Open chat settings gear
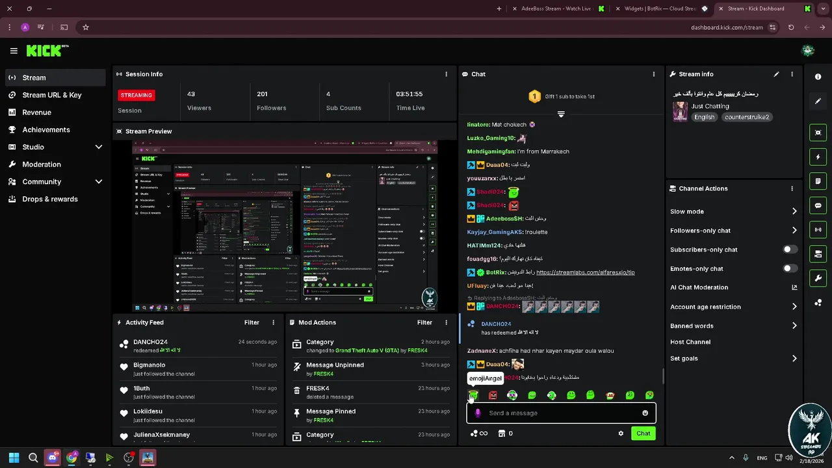Screen dimensions: 832x468 [x=621, y=434]
